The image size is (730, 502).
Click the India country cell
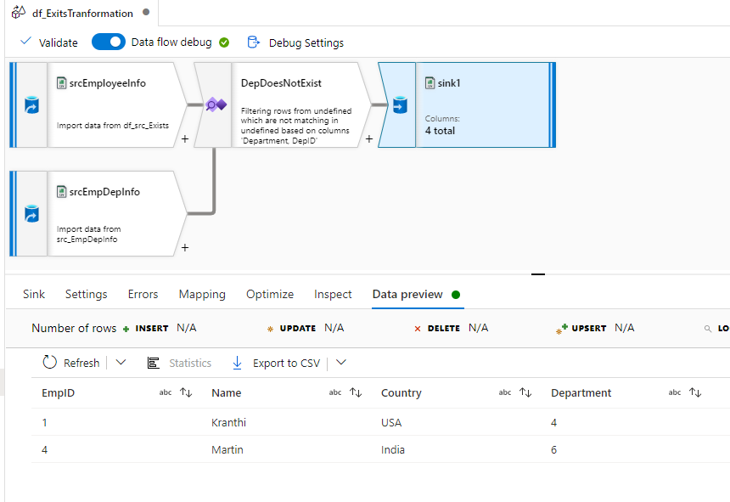point(393,449)
